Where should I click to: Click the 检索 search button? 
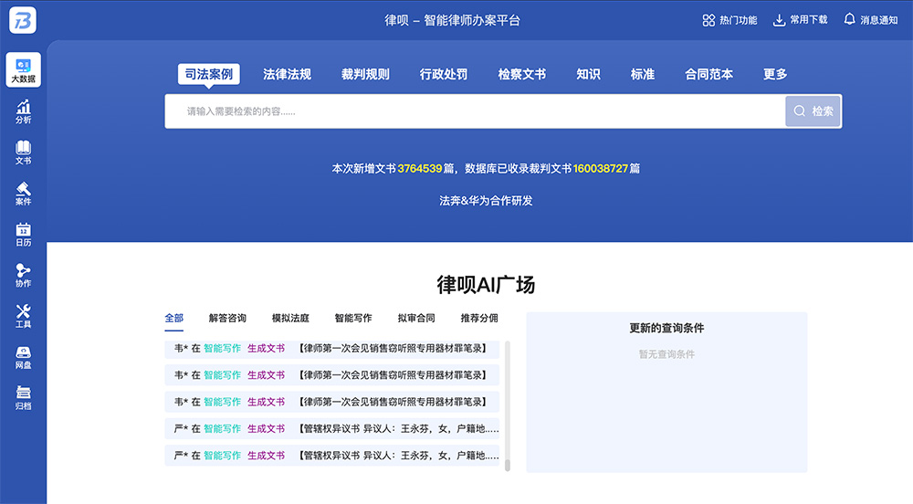813,111
